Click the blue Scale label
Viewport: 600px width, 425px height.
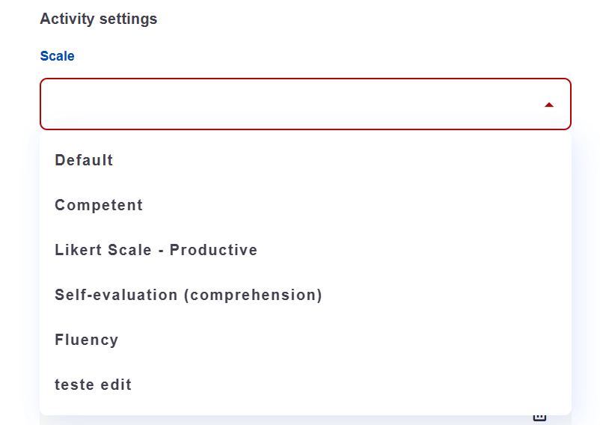(58, 56)
